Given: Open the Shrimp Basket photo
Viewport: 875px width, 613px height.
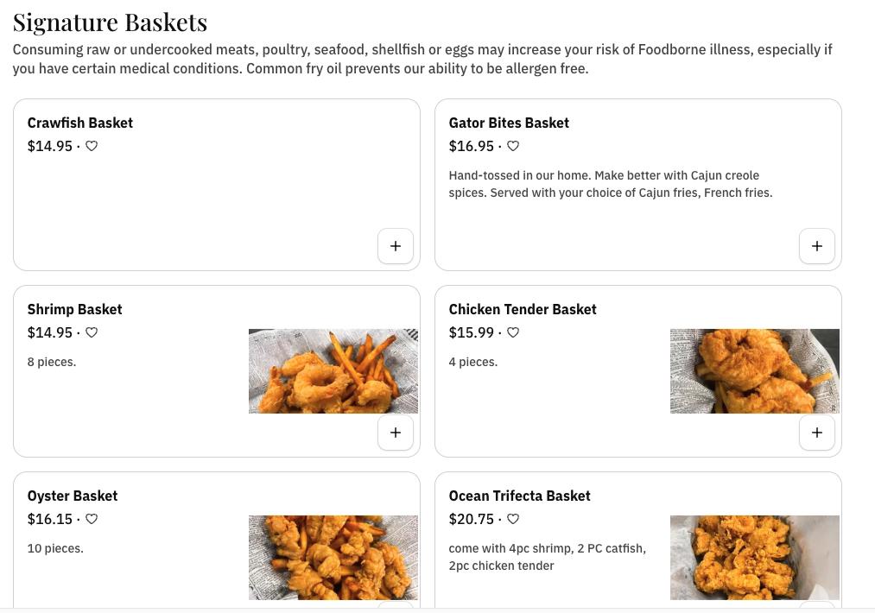Looking at the screenshot, I should pos(333,371).
